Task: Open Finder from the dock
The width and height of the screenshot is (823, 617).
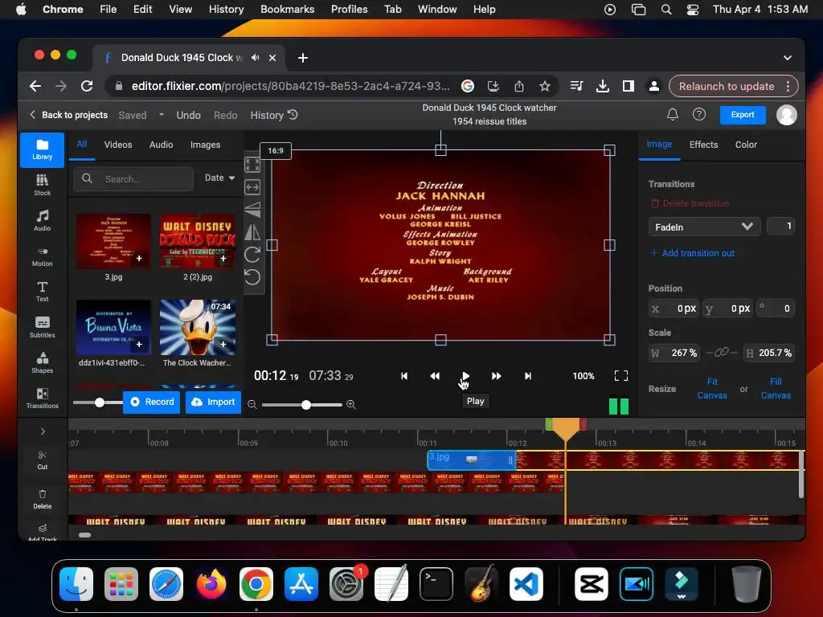Action: coord(76,584)
